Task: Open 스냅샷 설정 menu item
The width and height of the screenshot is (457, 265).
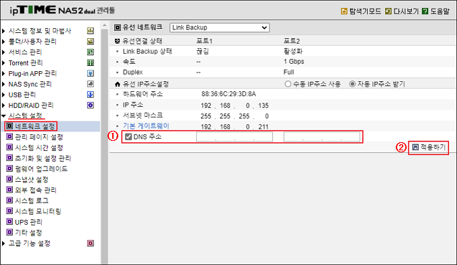Action: pyautogui.click(x=32, y=180)
